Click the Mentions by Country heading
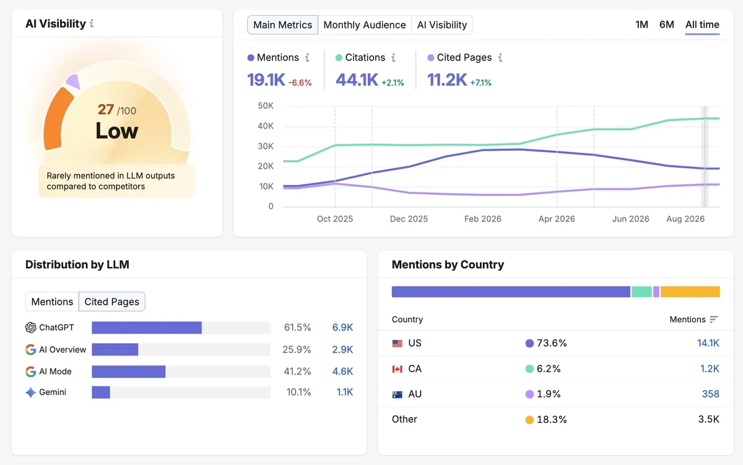This screenshot has height=465, width=743. pyautogui.click(x=448, y=265)
